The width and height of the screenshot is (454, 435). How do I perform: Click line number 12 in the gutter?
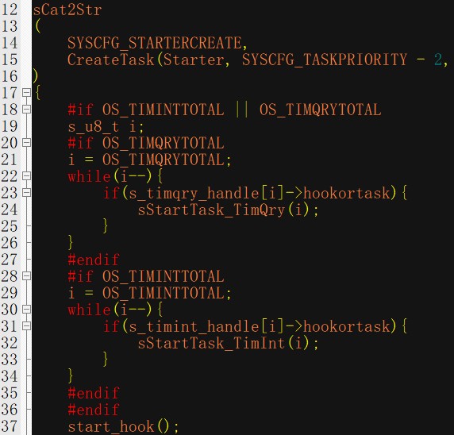click(x=10, y=10)
